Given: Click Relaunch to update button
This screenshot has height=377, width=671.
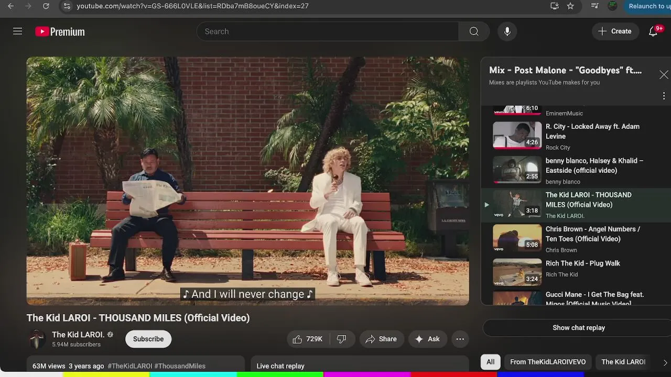Looking at the screenshot, I should (648, 6).
